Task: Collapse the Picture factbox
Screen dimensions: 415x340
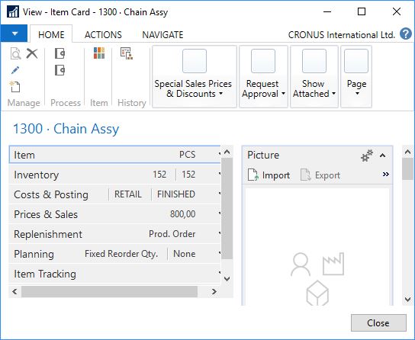Action: tap(382, 156)
